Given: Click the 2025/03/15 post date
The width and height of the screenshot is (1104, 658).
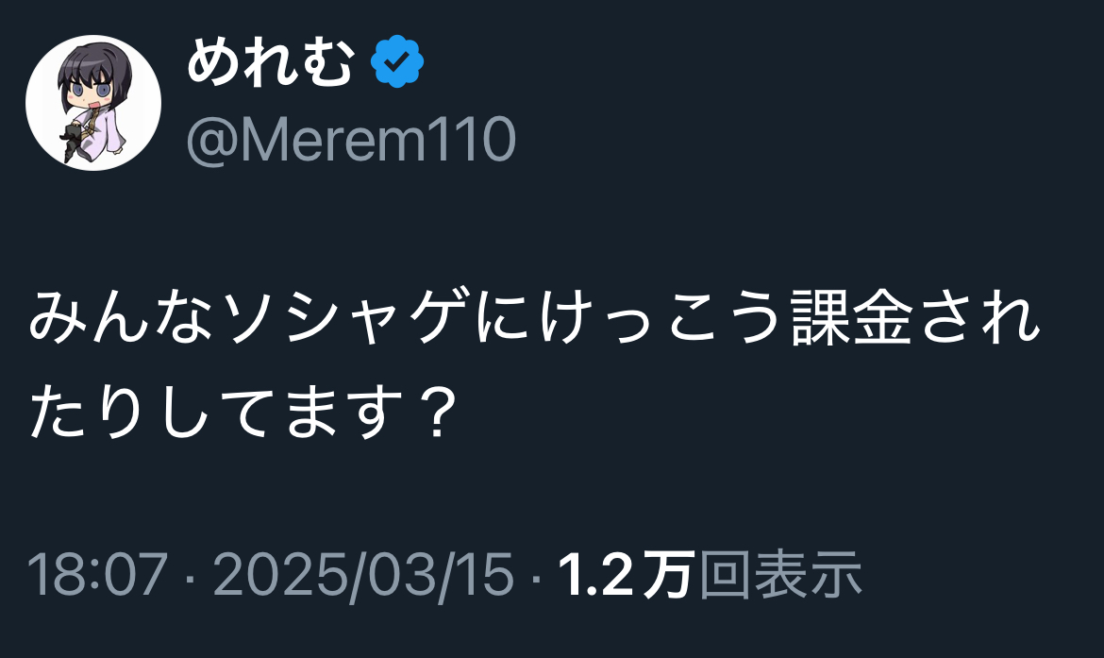Looking at the screenshot, I should pos(361,574).
